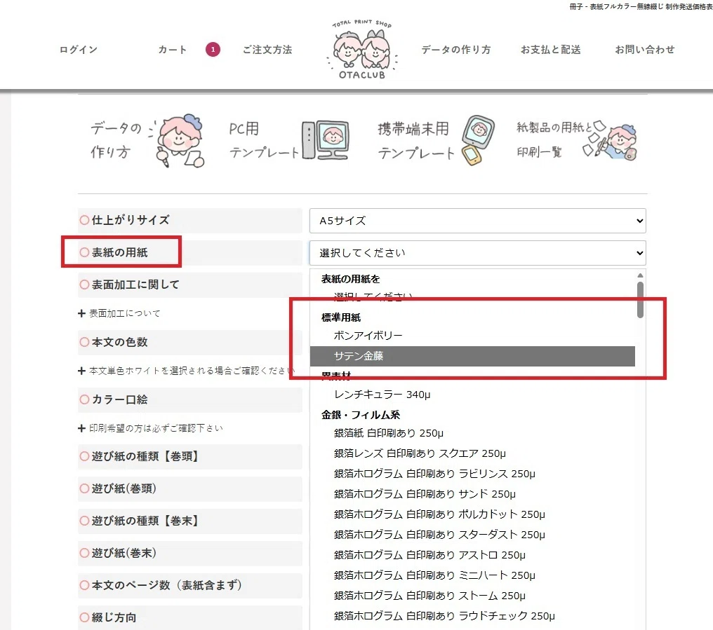Open データの作り方 in the top navigation

click(x=456, y=50)
